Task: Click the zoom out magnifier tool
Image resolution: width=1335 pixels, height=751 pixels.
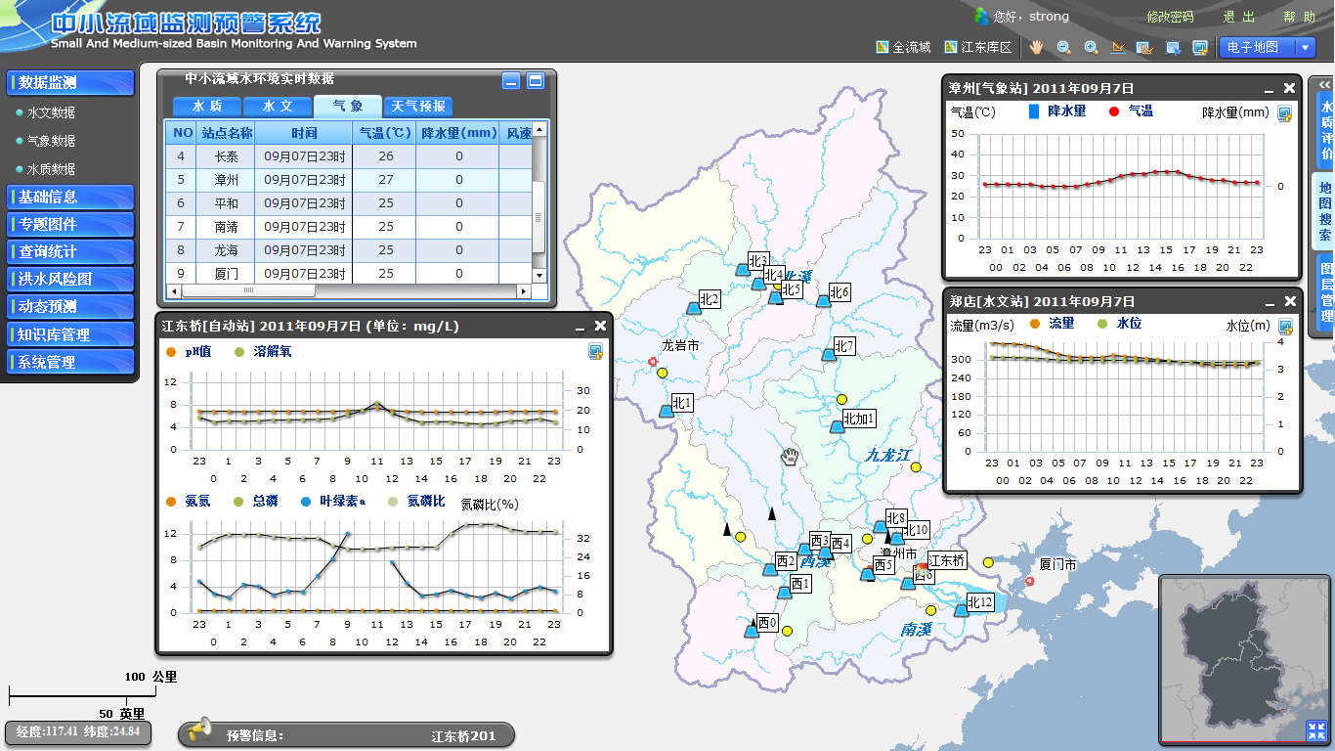Action: coord(1063,47)
